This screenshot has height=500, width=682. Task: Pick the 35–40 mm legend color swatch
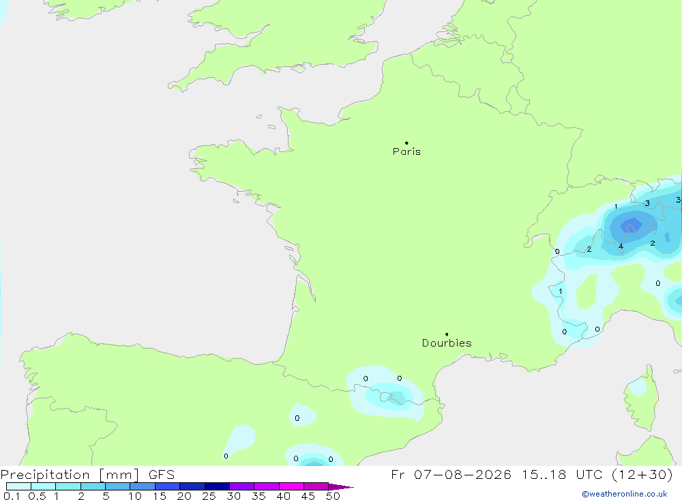coord(267,486)
